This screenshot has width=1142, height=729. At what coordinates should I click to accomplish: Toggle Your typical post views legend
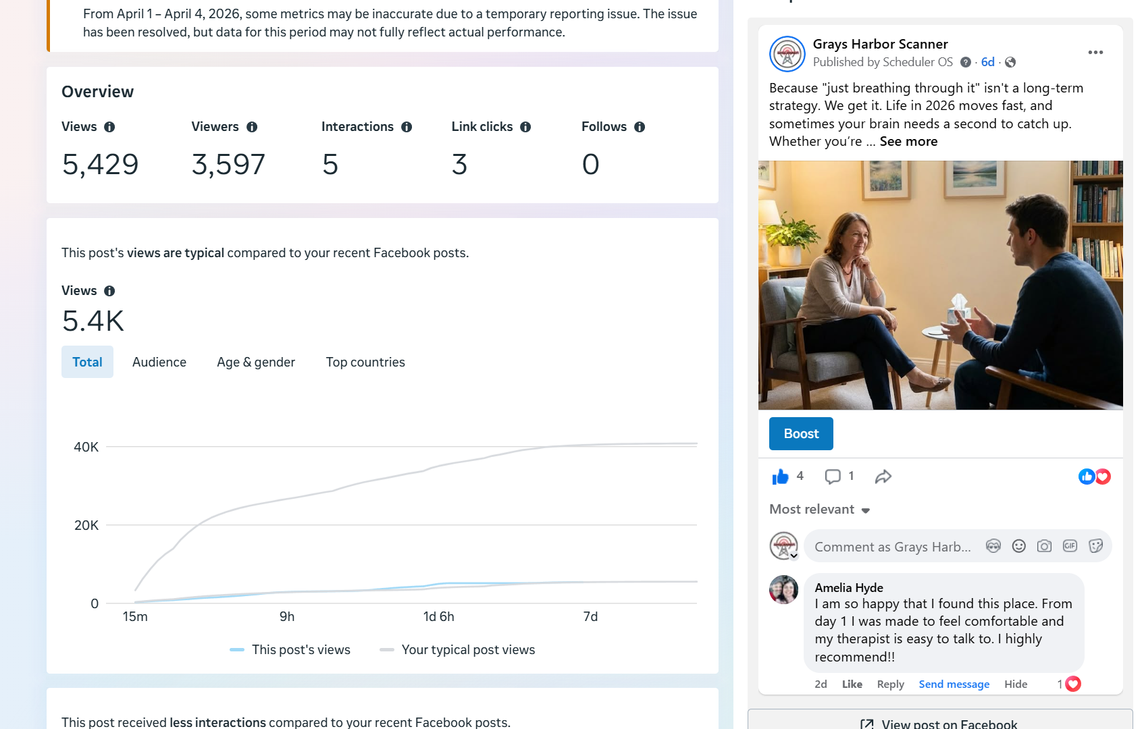[458, 650]
